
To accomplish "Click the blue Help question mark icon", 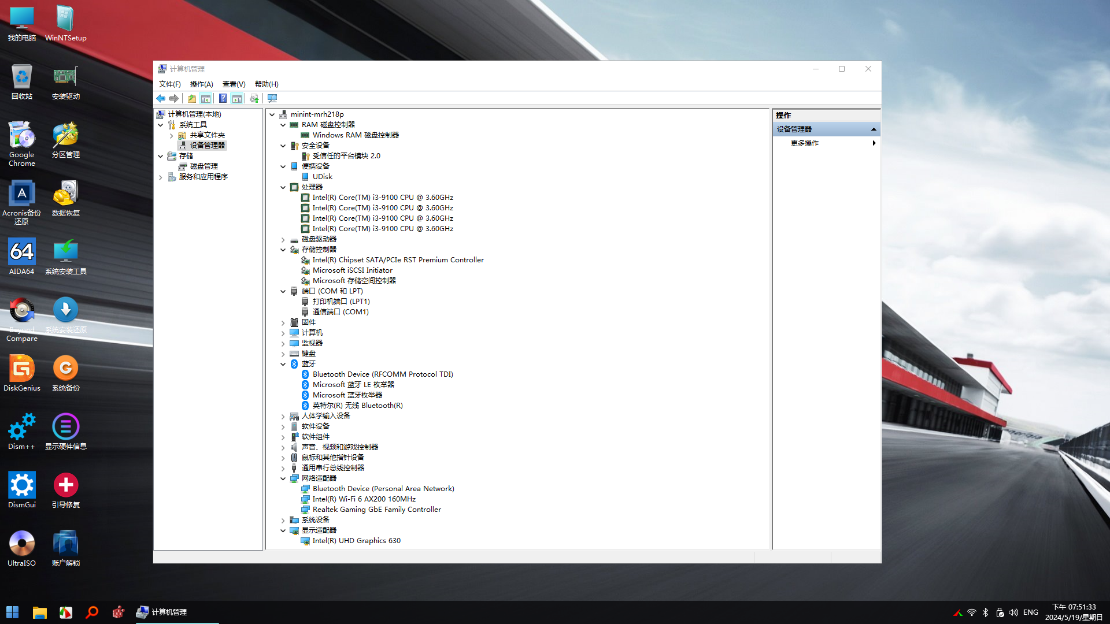I will coord(223,98).
